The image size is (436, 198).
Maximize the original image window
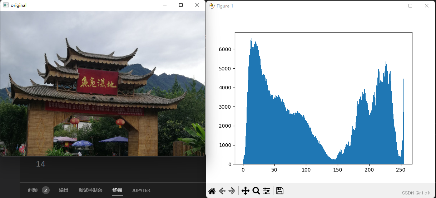(181, 5)
